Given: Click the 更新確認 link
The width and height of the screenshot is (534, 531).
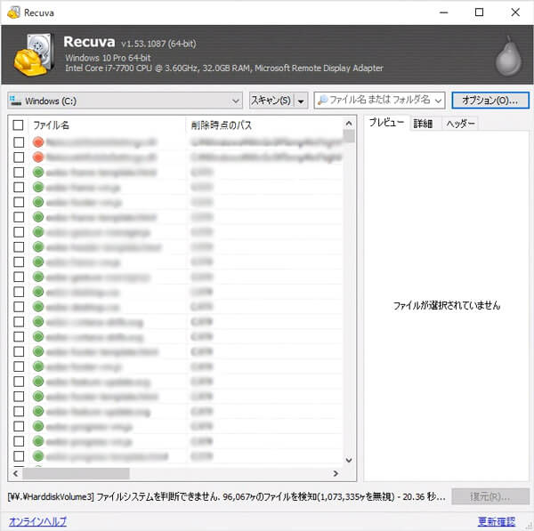Looking at the screenshot, I should (497, 521).
